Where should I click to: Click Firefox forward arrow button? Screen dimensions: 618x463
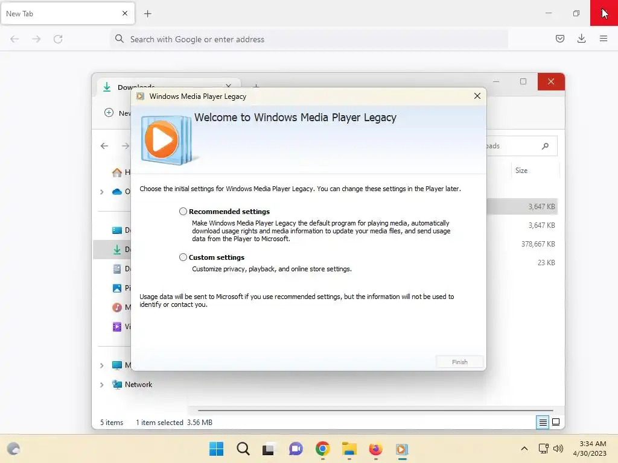click(x=36, y=39)
